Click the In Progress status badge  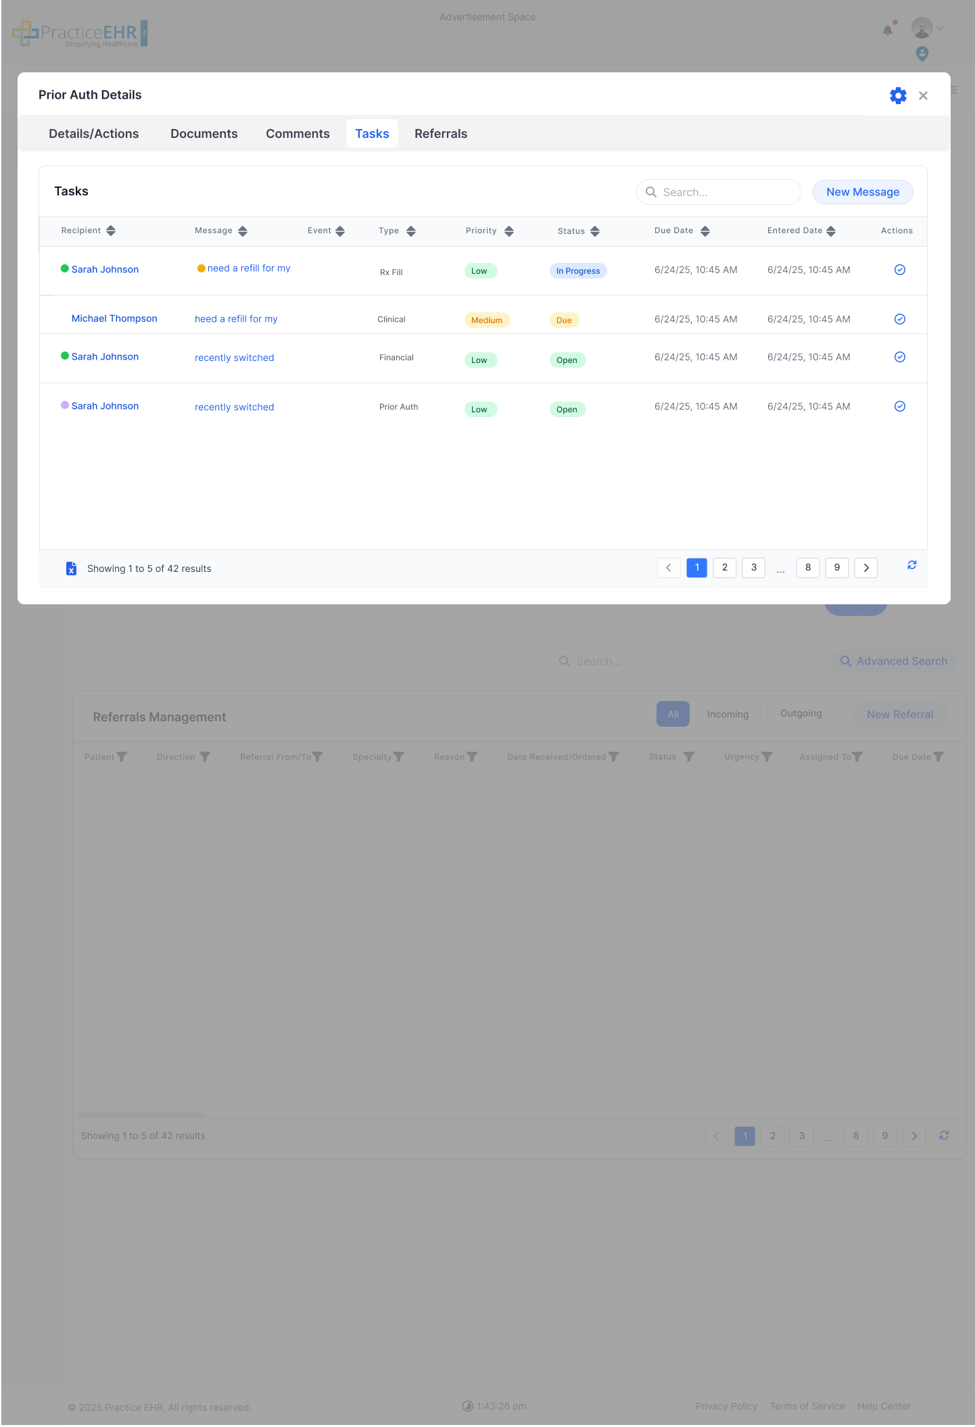coord(578,271)
